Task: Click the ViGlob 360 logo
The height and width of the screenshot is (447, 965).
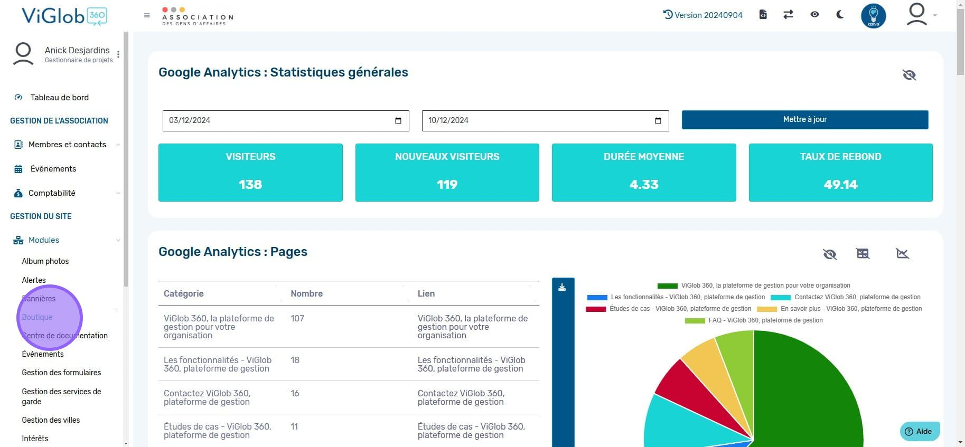Action: [x=64, y=16]
